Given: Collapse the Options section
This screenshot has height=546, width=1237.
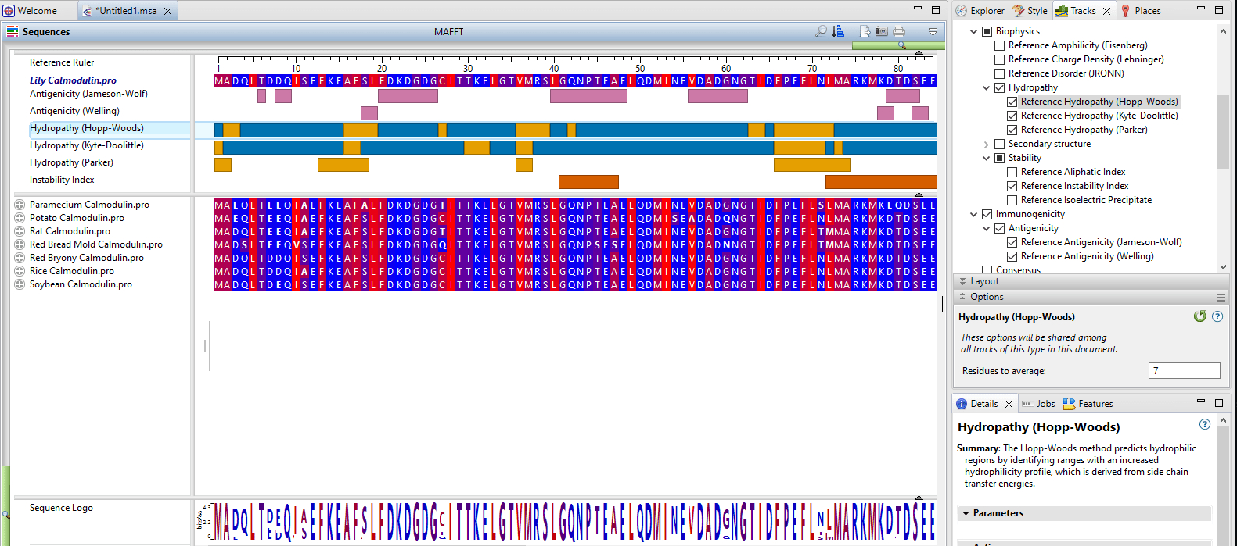Looking at the screenshot, I should pyautogui.click(x=962, y=297).
